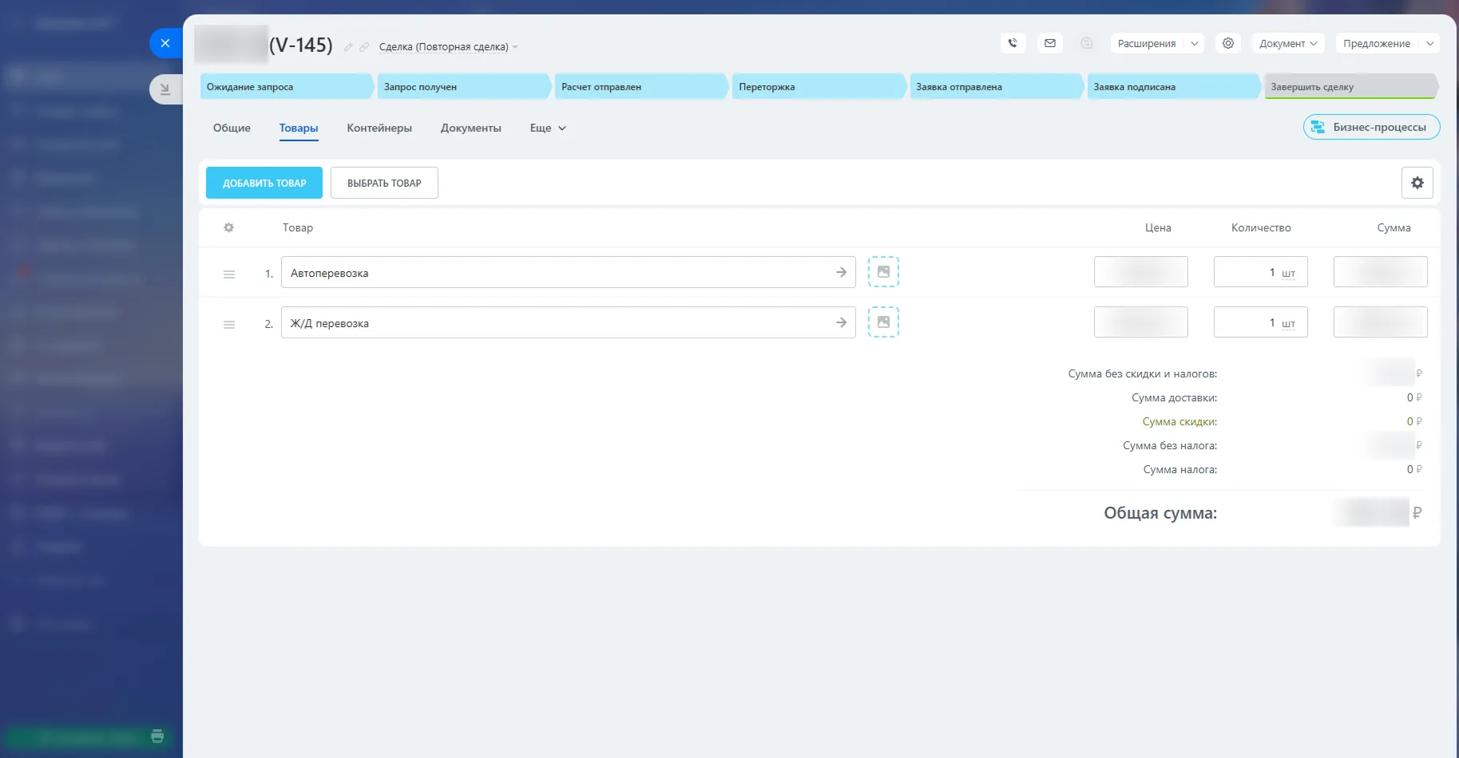This screenshot has height=758, width=1459.
Task: Expand the Еще tab menu
Action: (x=548, y=128)
